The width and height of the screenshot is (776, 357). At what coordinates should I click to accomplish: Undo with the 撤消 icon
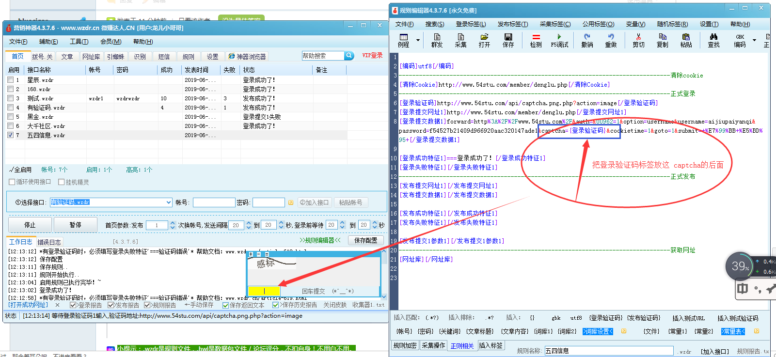click(x=587, y=40)
